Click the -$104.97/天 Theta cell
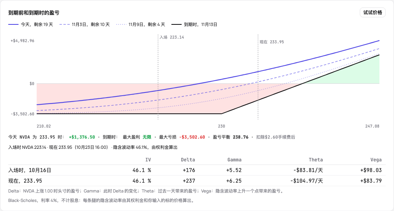 (x=307, y=181)
